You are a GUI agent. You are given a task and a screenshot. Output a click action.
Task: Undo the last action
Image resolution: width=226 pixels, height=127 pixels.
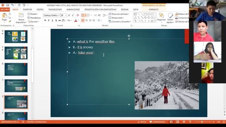[x=13, y=5]
